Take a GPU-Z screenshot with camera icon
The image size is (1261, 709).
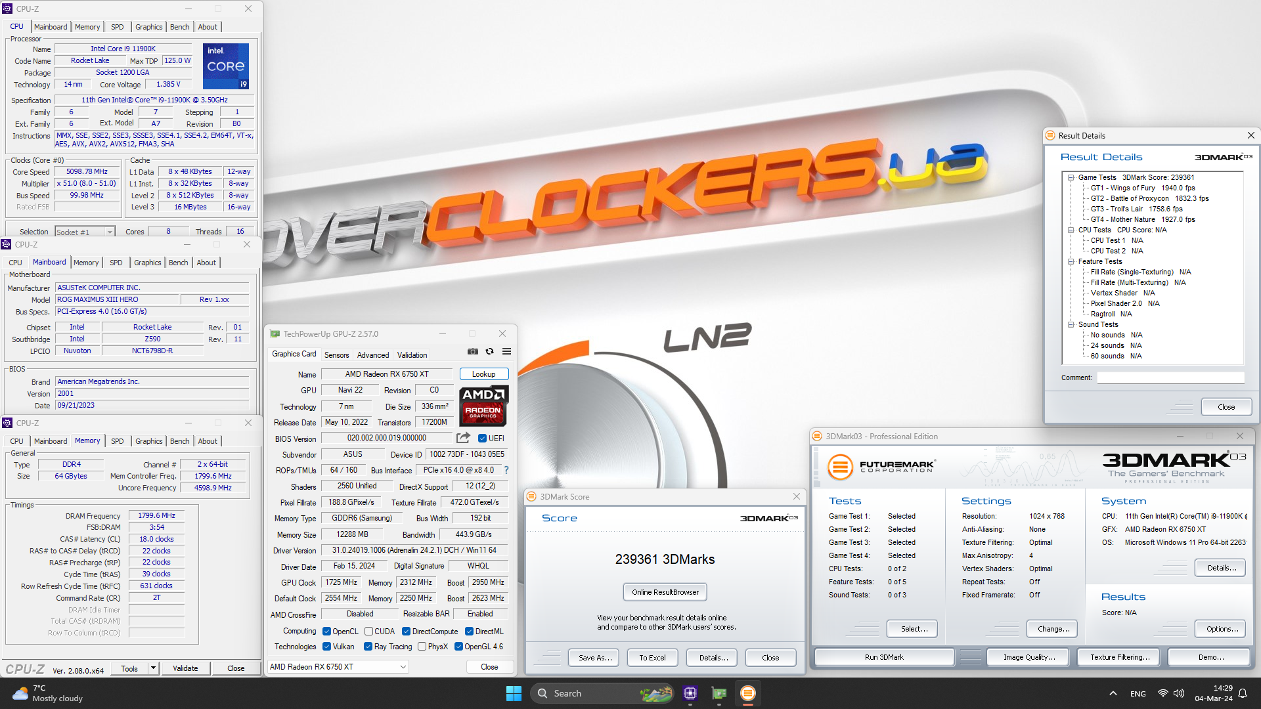[x=473, y=352]
